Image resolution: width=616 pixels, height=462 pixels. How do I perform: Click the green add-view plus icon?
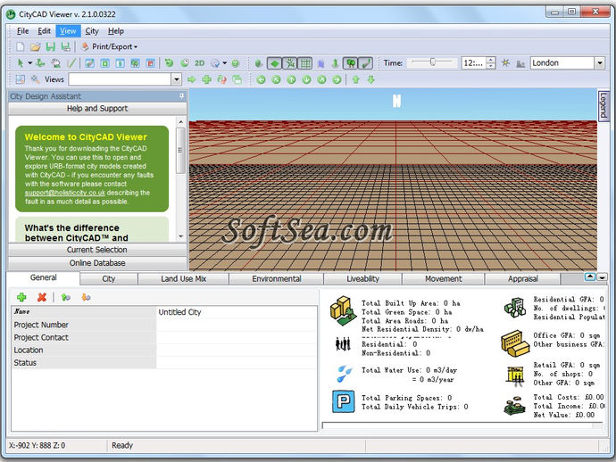click(x=206, y=79)
